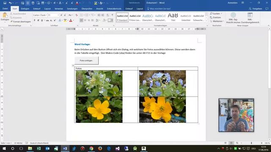Collapse the ribbon with the chevron
Viewport: 271px width, 152px height.
268,25
